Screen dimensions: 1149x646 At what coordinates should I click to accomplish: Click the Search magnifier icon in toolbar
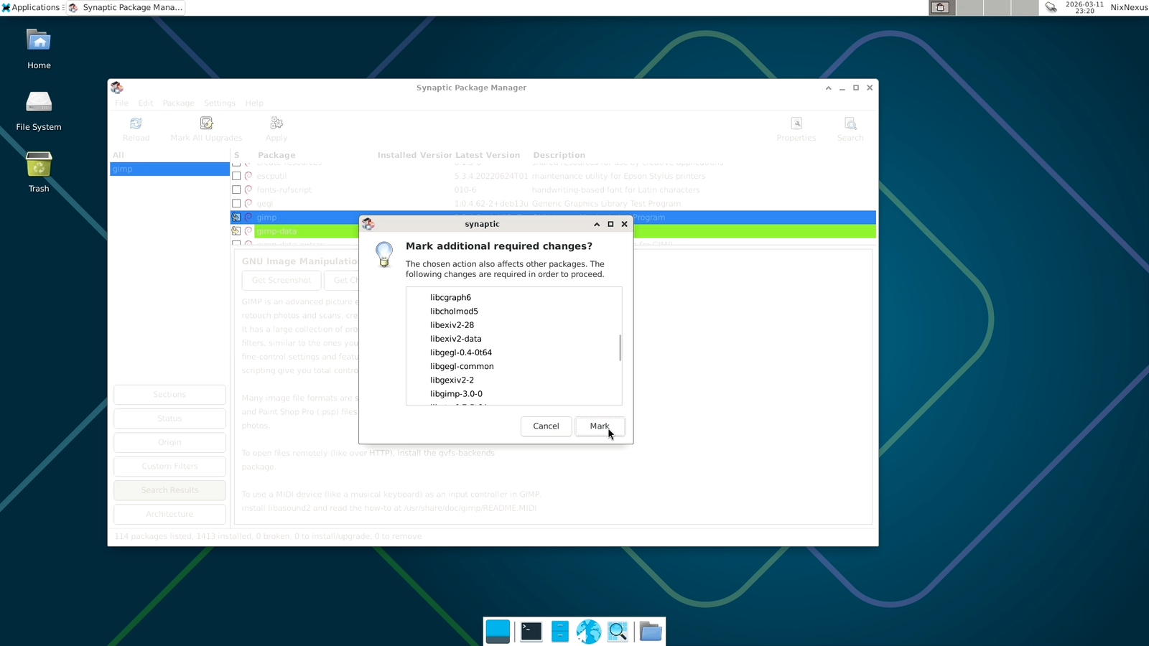point(850,123)
